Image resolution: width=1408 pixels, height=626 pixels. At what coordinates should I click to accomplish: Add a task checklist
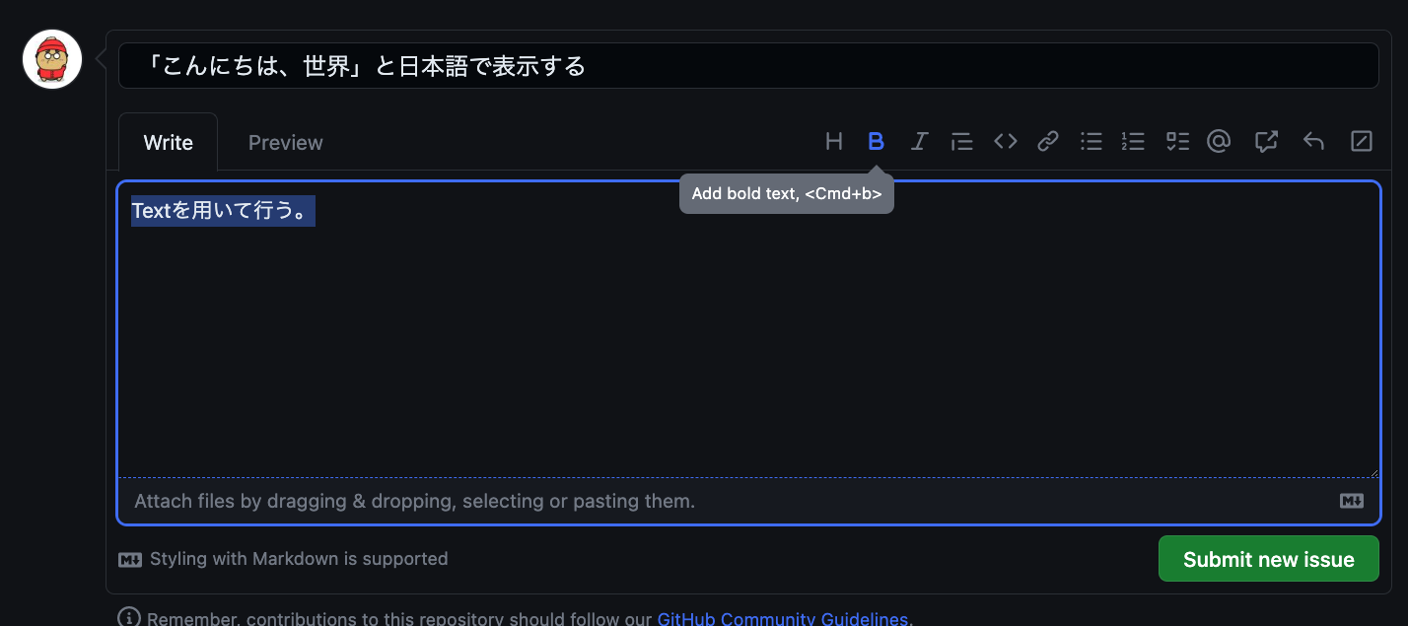(1176, 141)
